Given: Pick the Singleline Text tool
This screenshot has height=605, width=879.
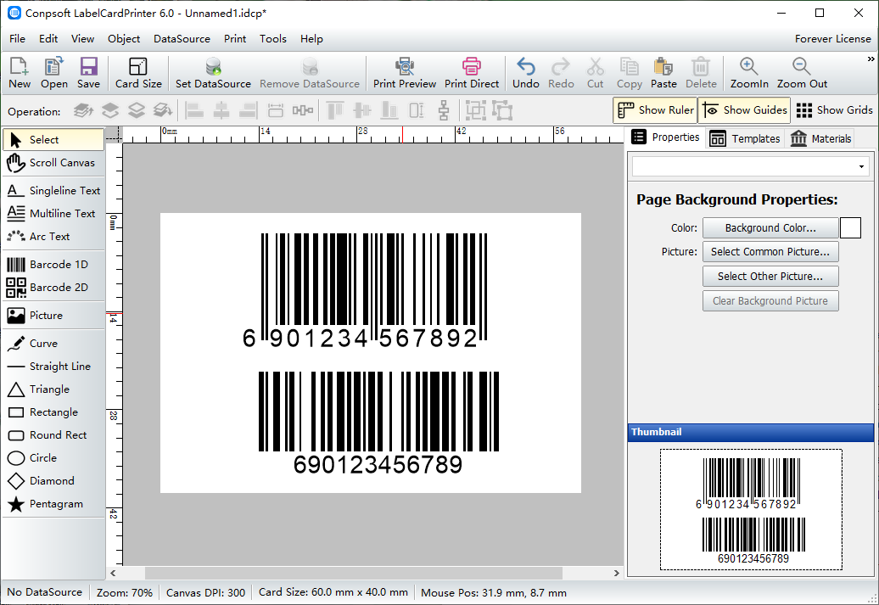Looking at the screenshot, I should 53,191.
